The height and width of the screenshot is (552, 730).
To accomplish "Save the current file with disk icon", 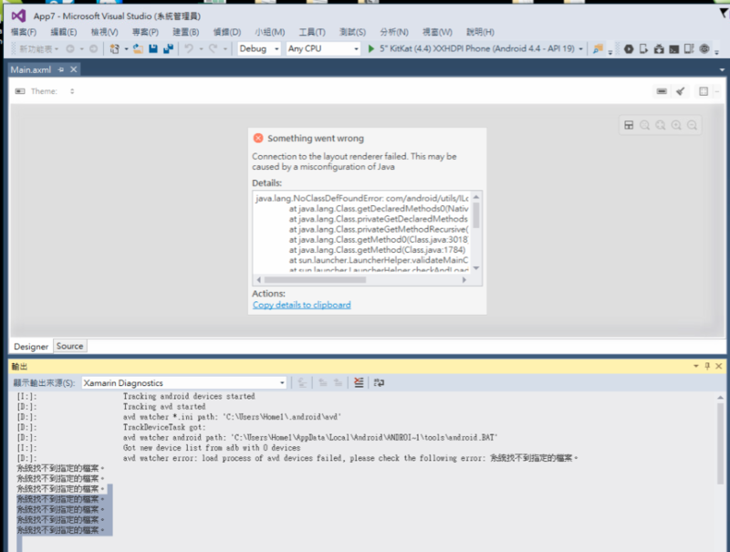I will tap(153, 48).
